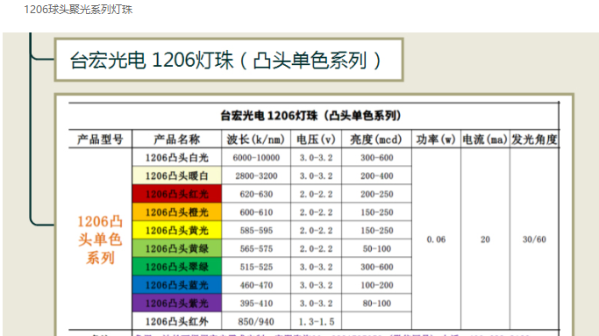Click brightness value 200-400

376,175
